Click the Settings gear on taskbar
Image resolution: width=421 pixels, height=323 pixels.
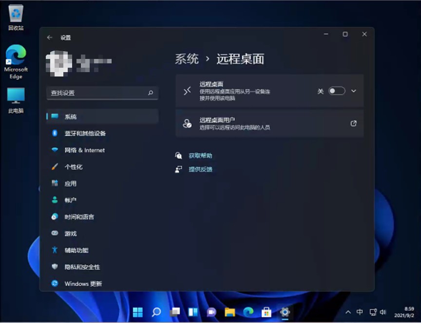285,312
